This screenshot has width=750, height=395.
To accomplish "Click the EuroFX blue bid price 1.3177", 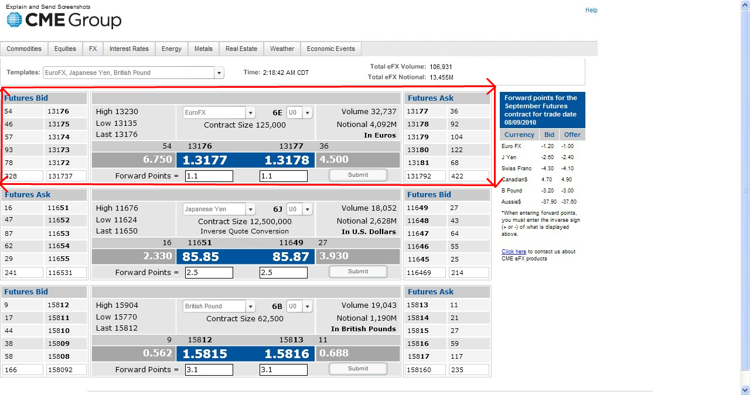I will pyautogui.click(x=204, y=160).
